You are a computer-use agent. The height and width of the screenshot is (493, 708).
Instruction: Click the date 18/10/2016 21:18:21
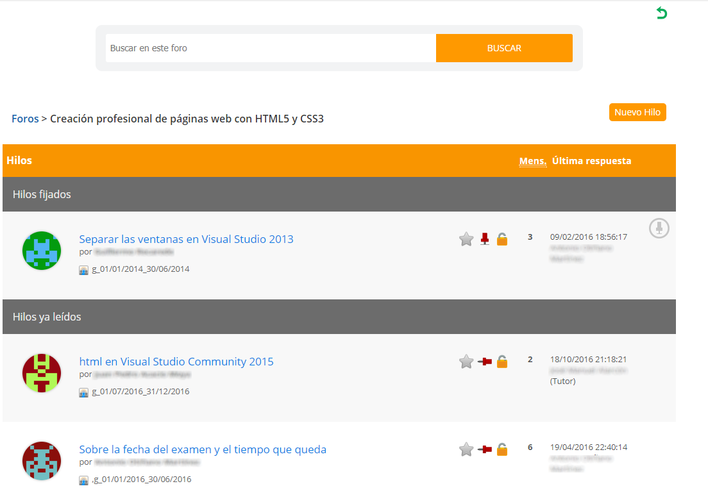[x=588, y=360]
